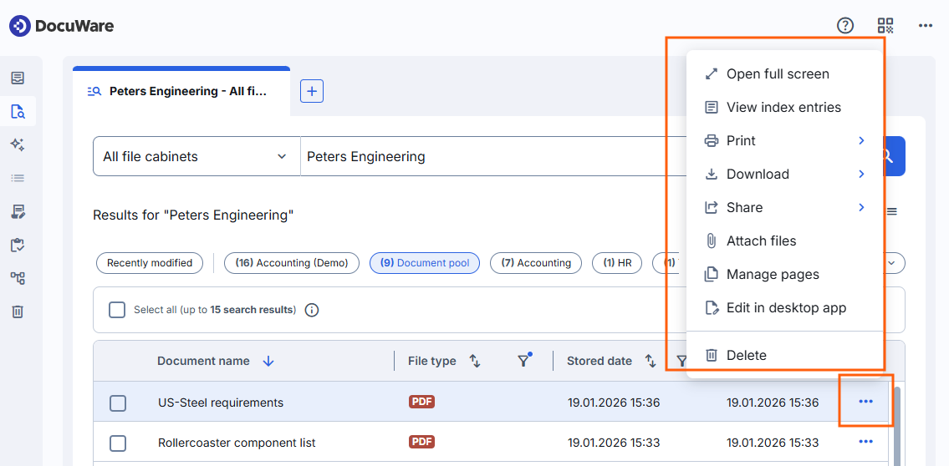The width and height of the screenshot is (949, 466).
Task: Click the list view lines icon
Action: pyautogui.click(x=892, y=211)
